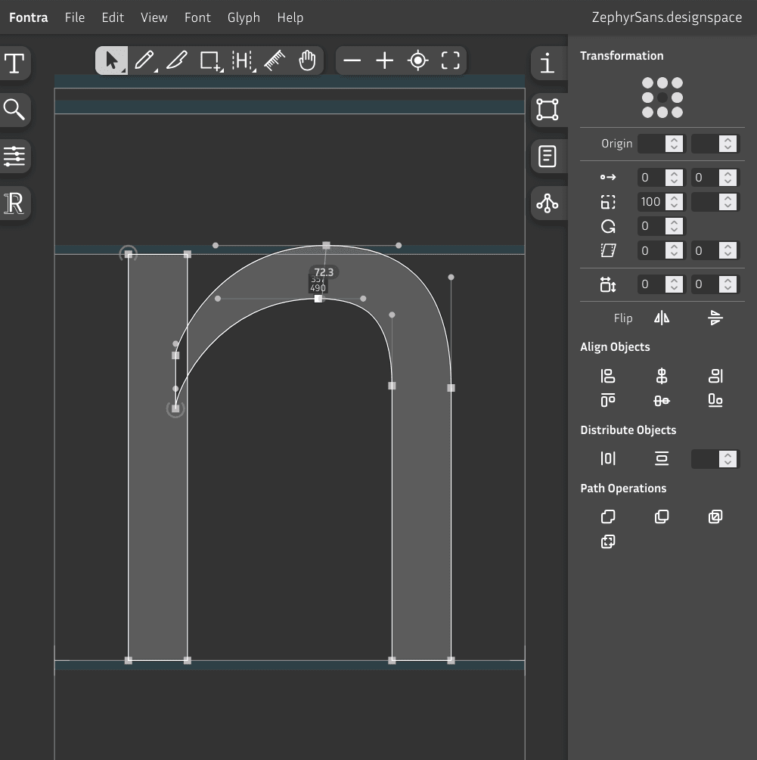Click the Fontra application title
757x760 pixels.
[x=29, y=17]
